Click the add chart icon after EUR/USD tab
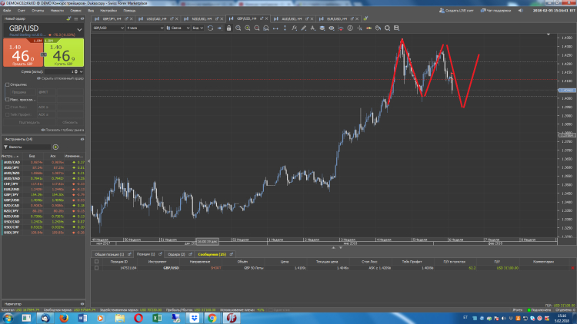This screenshot has height=324, width=577. point(365,18)
